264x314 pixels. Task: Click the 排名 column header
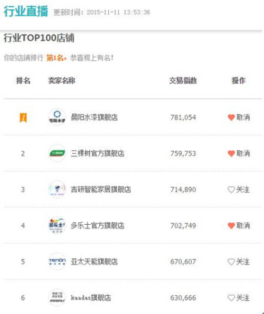[x=23, y=80]
